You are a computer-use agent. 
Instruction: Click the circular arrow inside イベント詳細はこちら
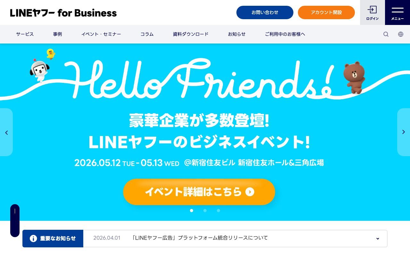(x=249, y=192)
